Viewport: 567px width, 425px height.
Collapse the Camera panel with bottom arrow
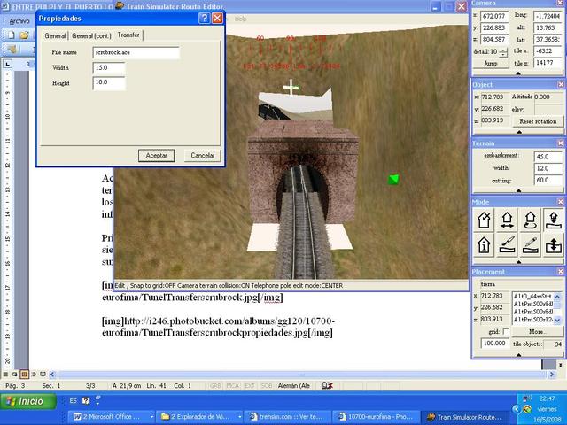pyautogui.click(x=518, y=72)
